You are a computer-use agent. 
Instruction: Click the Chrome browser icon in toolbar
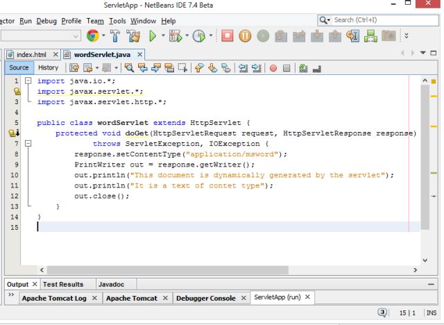(x=93, y=35)
